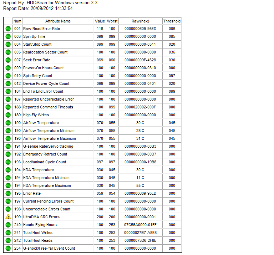Viewport: 274px width, 255px height.
Task: Click green status icon for High Fly Writes
Action: (x=8, y=115)
